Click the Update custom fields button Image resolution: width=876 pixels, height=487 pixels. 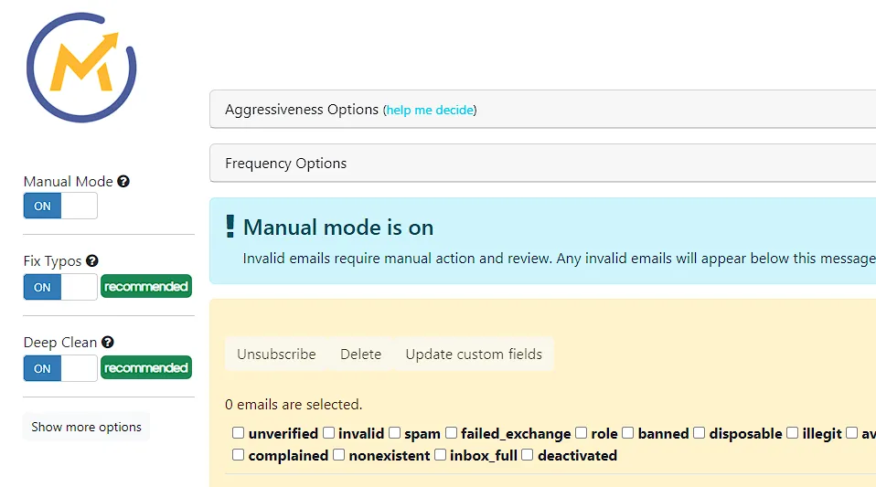click(x=474, y=355)
